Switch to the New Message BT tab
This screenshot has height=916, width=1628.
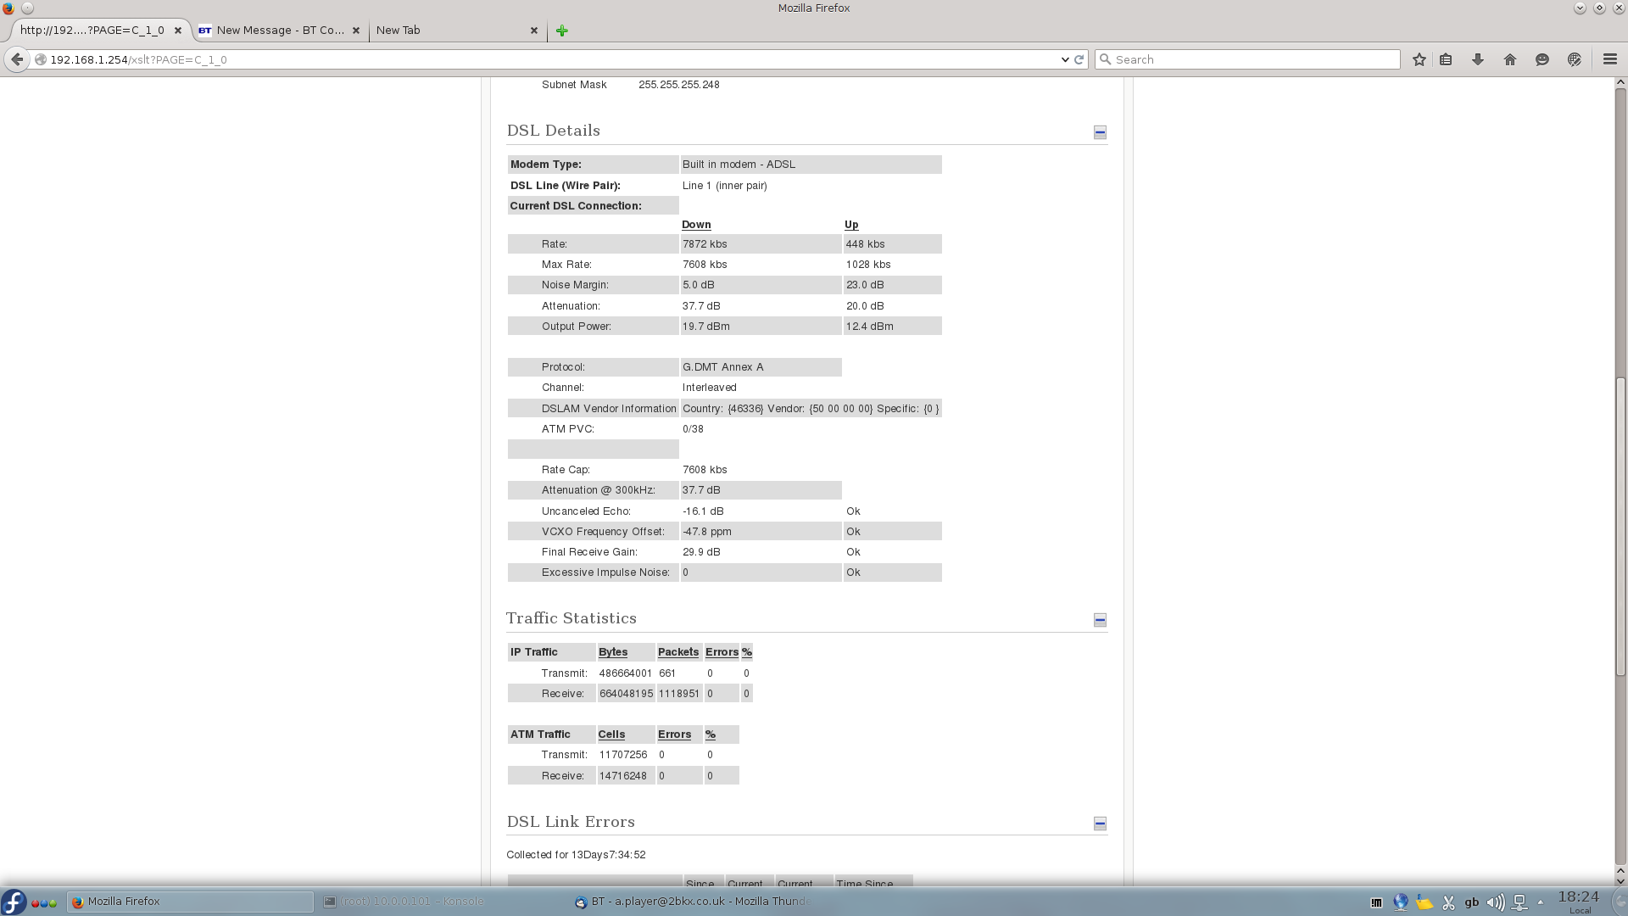pos(280,31)
